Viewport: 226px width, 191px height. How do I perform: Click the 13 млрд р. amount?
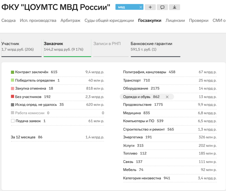tap(208, 97)
